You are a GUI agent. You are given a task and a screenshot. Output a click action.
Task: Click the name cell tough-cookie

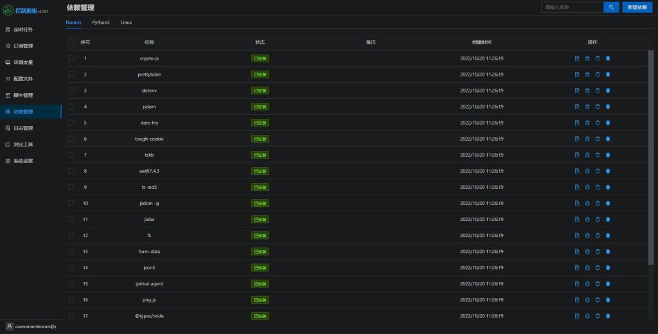149,139
